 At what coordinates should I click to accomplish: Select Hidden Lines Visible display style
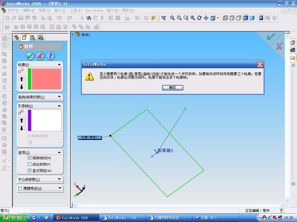click(x=232, y=18)
